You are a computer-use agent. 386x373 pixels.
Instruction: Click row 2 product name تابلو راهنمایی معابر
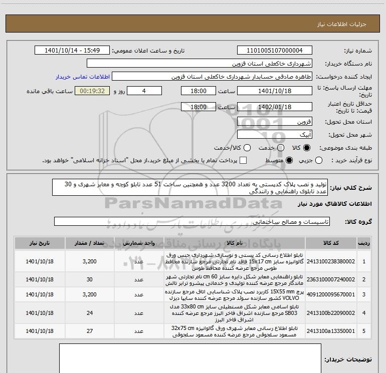click(235, 280)
